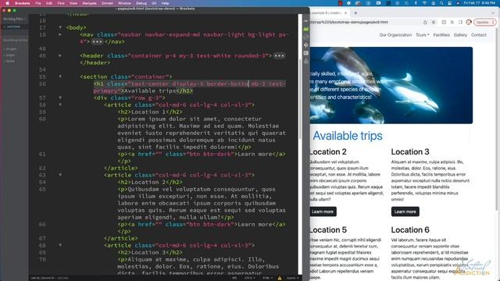This screenshot has width=500, height=281.
Task: Click 'Learn more' under Location 2
Action: (323, 212)
